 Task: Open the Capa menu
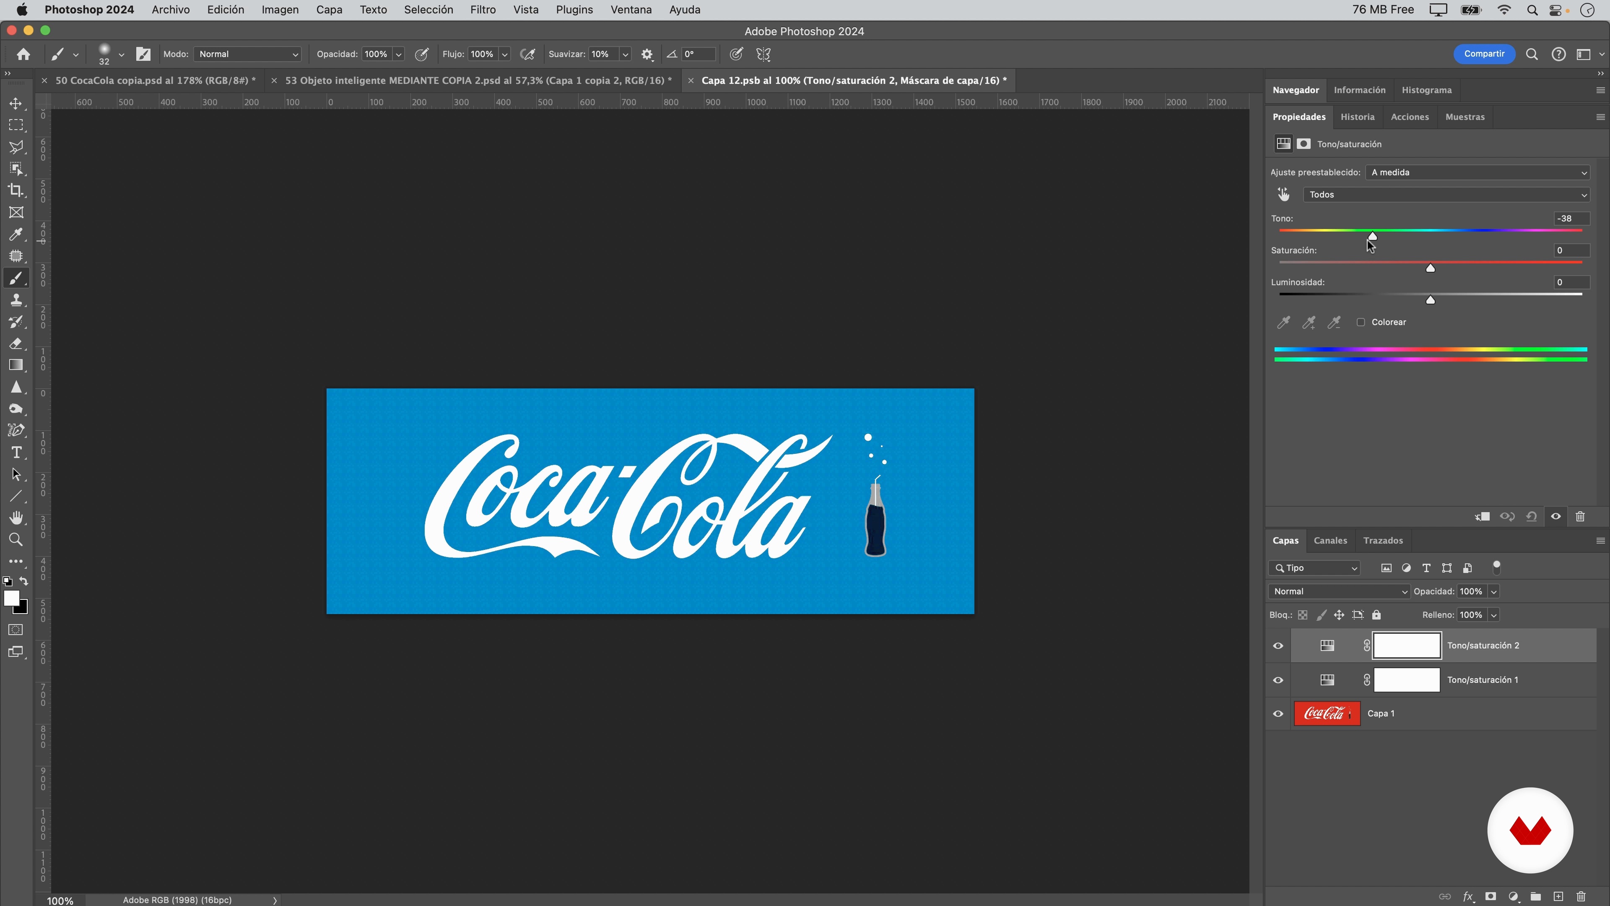329,10
